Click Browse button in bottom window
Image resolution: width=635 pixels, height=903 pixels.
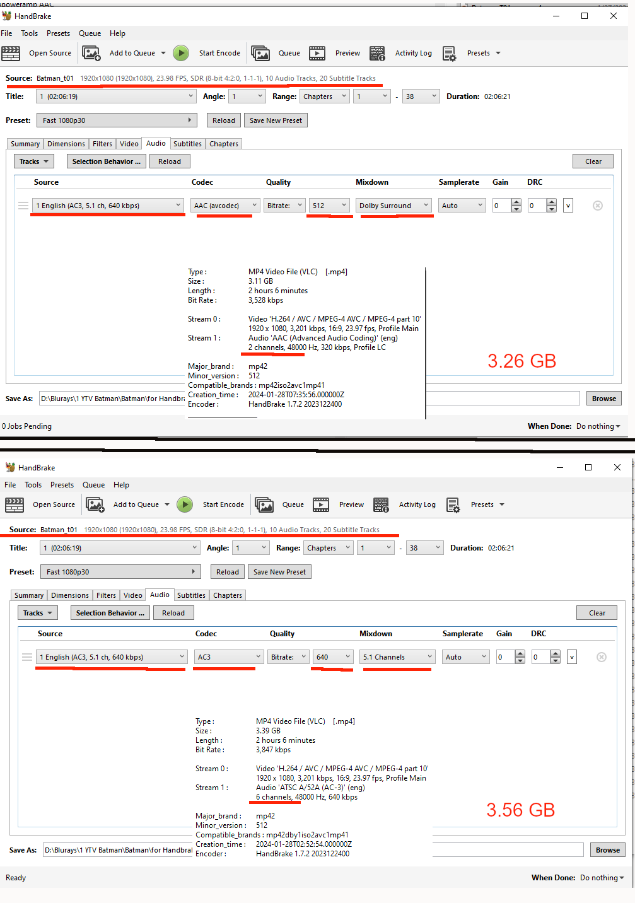pyautogui.click(x=608, y=850)
